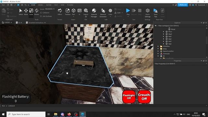
Task: Open the Material Manager
Action: [x=94, y=13]
